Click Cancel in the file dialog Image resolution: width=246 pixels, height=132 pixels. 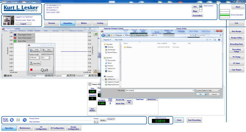click(214, 94)
